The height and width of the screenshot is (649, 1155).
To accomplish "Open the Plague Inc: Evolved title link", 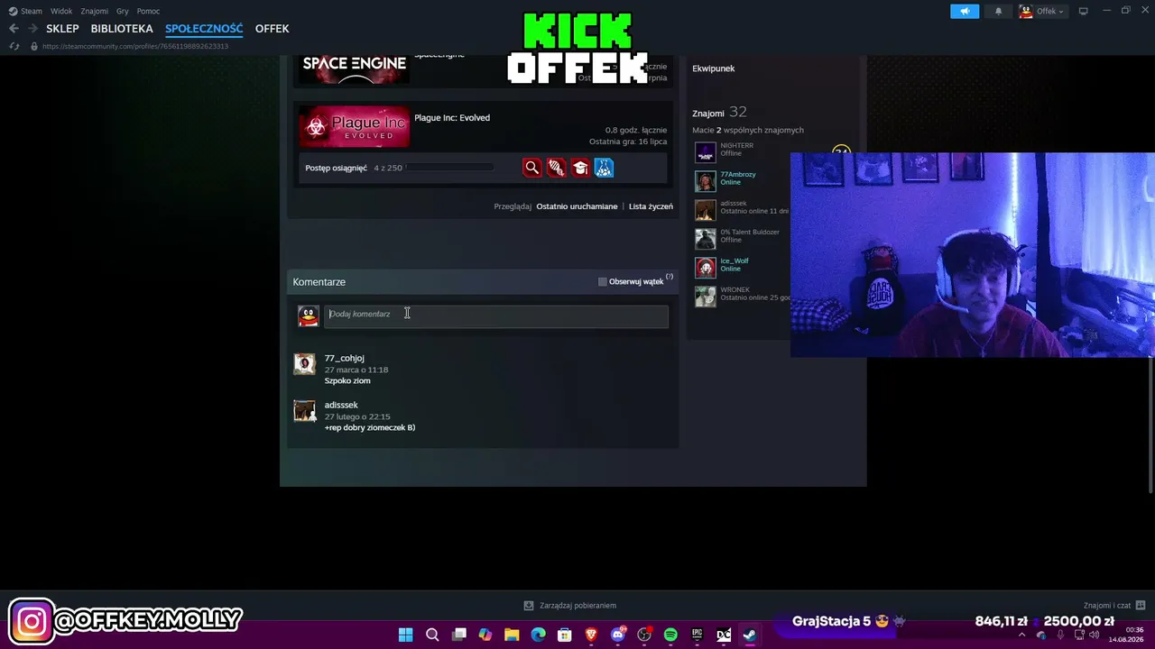I will click(452, 118).
